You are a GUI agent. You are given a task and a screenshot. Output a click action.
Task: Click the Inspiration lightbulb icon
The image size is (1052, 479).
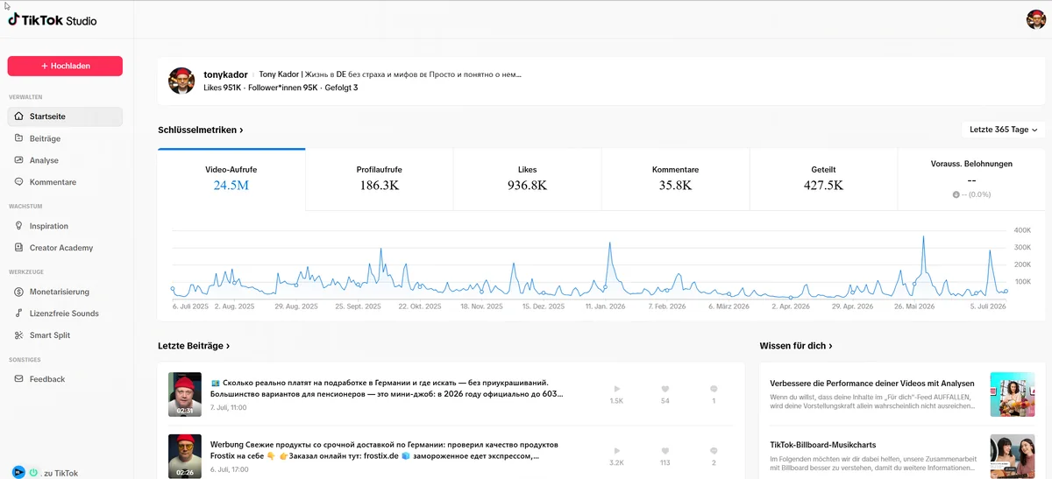[20, 226]
